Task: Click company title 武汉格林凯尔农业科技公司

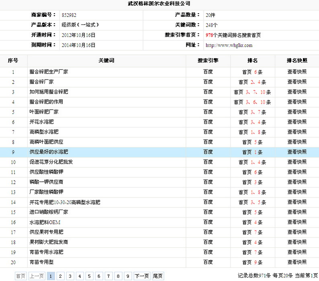Action: pos(159,4)
